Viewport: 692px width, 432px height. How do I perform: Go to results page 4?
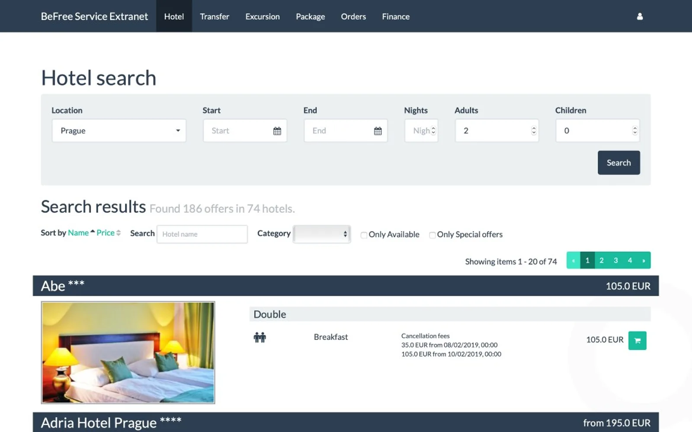click(x=630, y=260)
